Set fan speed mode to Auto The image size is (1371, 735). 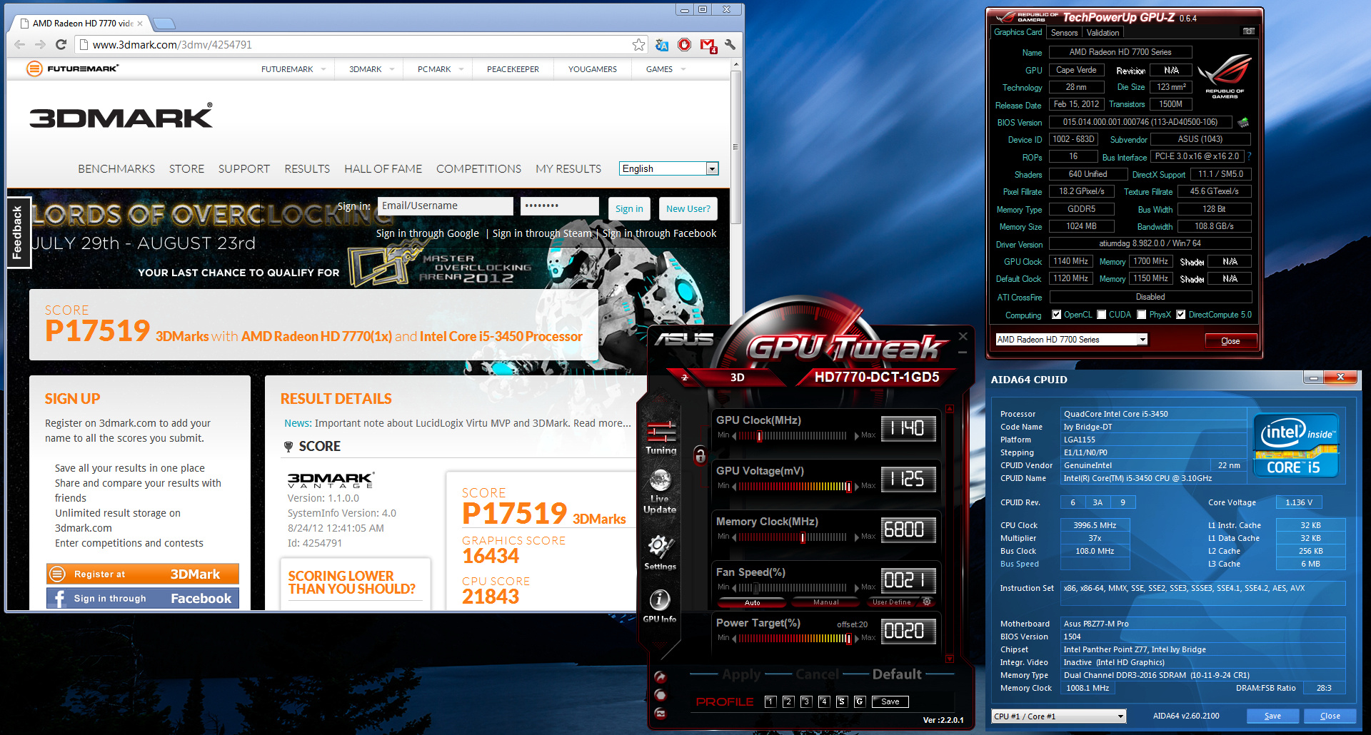(752, 602)
